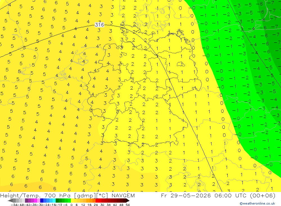281x206 pixels.
Task: Click the 316 contour height label
Action: click(99, 24)
